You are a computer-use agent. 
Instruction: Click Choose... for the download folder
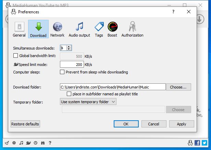click(178, 87)
